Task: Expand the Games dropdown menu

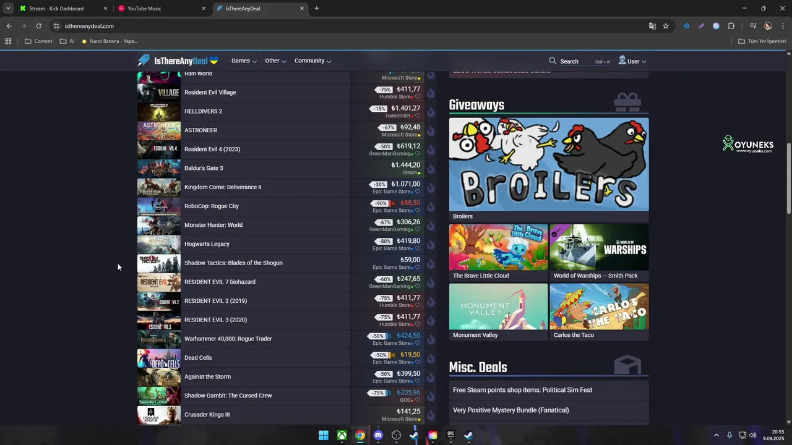Action: pos(244,61)
